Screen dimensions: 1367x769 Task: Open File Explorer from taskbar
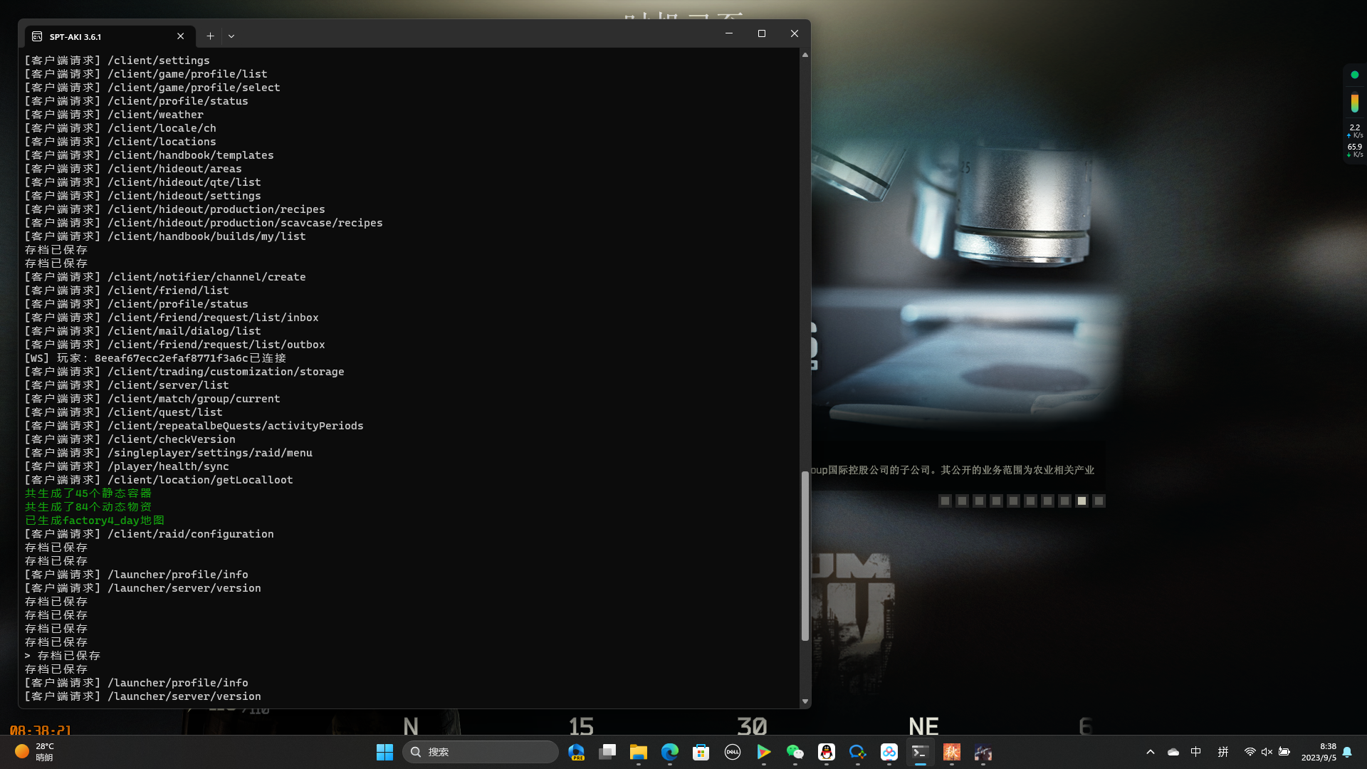click(638, 752)
